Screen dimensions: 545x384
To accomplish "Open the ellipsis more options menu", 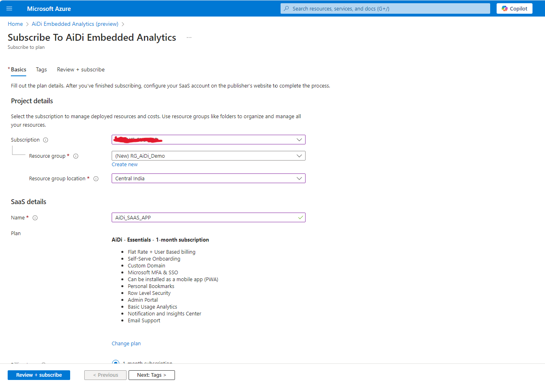I will [x=189, y=38].
